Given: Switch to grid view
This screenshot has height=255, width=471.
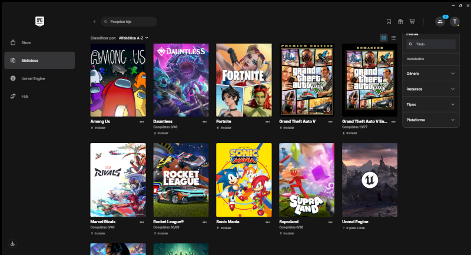Looking at the screenshot, I should click(x=384, y=38).
